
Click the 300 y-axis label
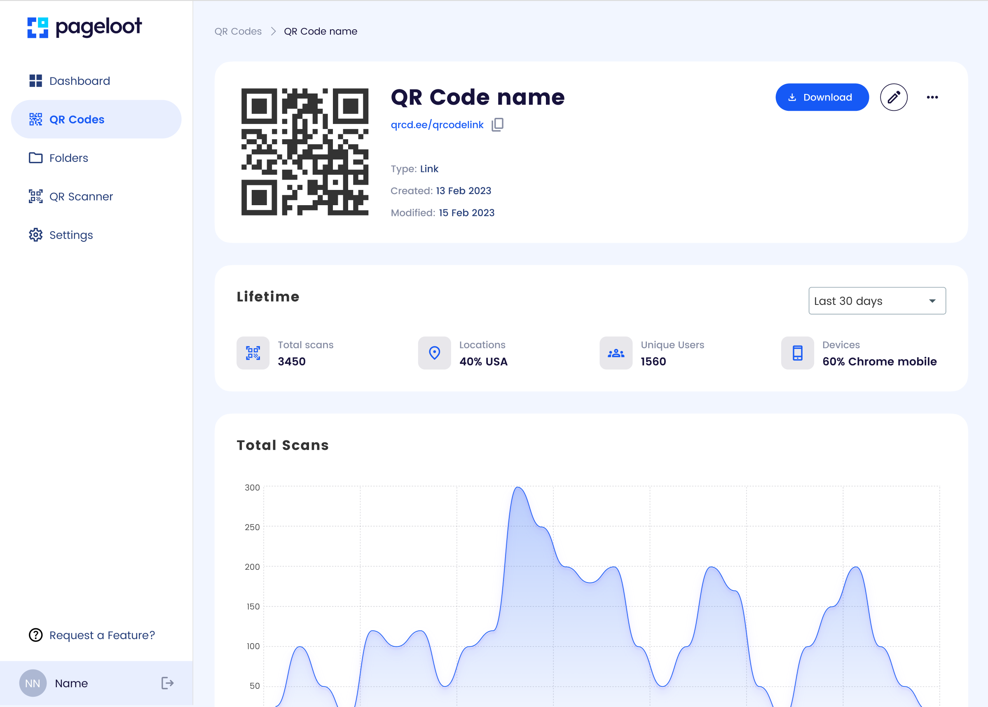pos(253,487)
